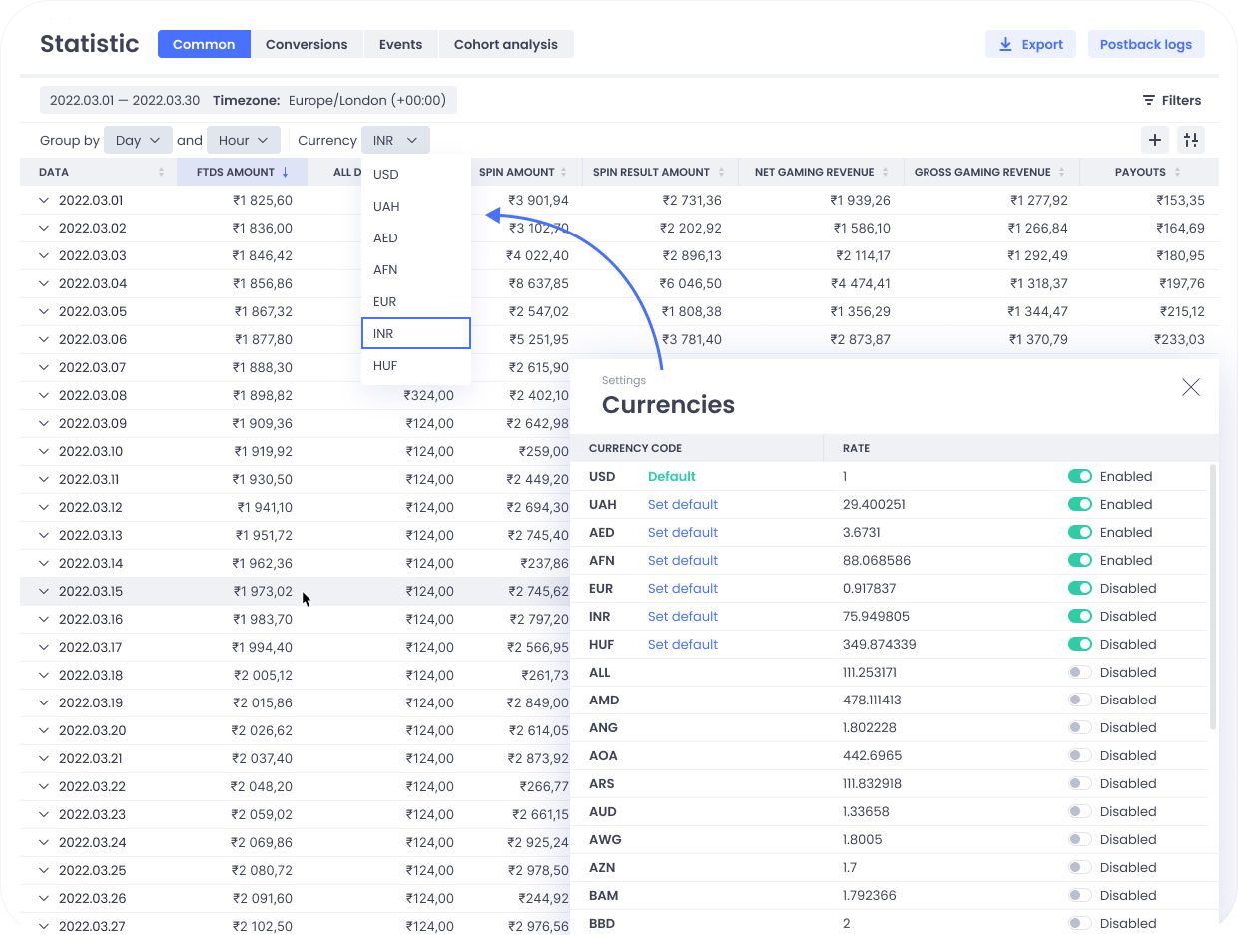Viewport: 1238px width, 935px height.
Task: Open Postback logs
Action: click(1145, 44)
